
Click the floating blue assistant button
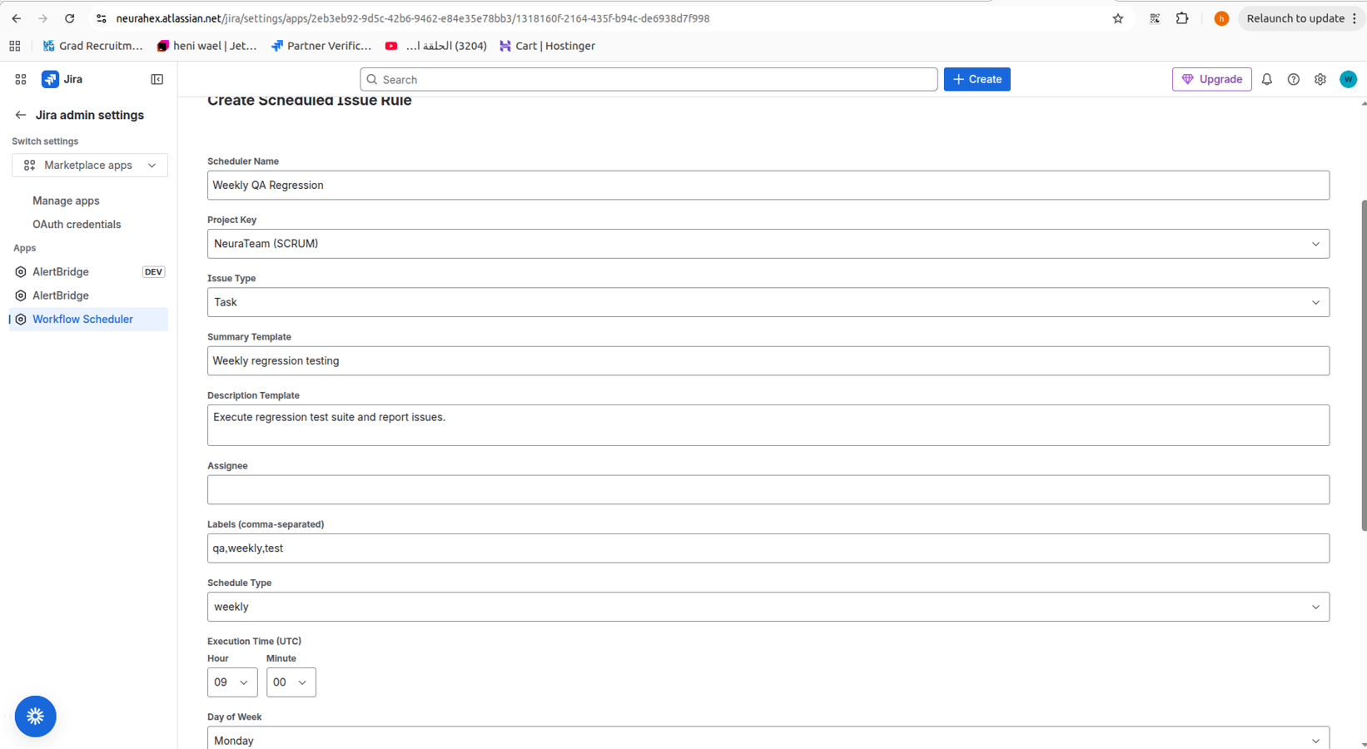(35, 716)
